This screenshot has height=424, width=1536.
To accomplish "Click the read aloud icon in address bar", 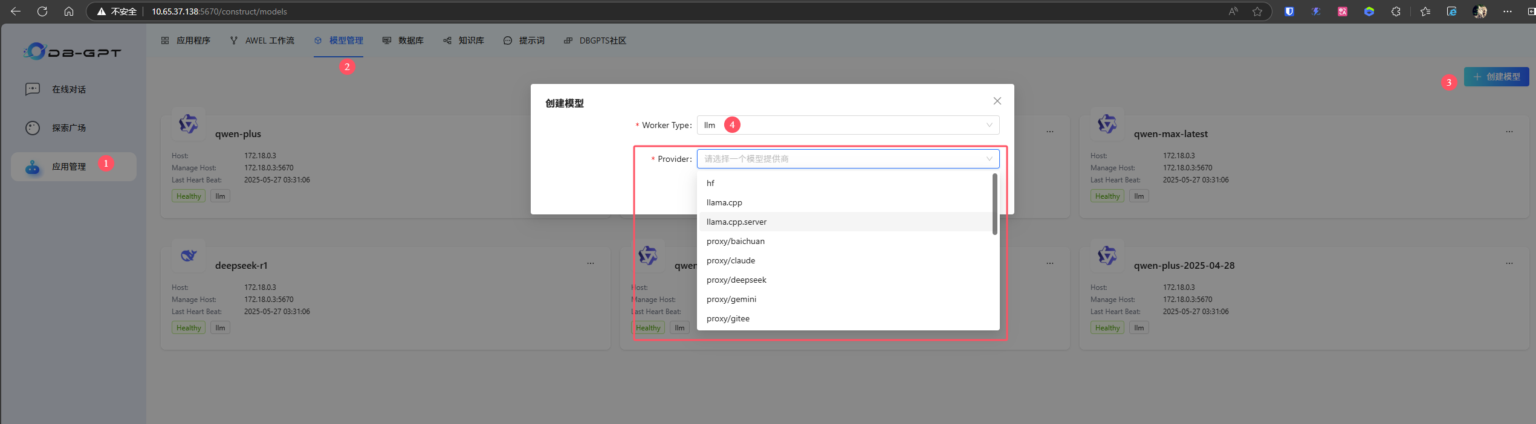I will coord(1233,11).
